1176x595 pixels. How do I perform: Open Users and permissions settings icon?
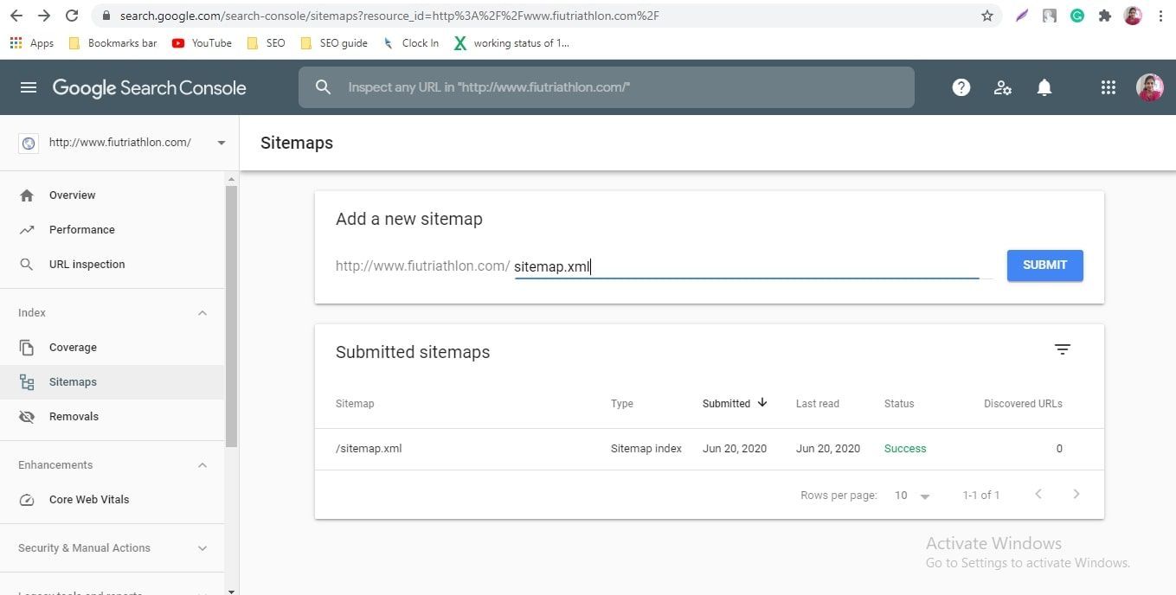click(1002, 87)
